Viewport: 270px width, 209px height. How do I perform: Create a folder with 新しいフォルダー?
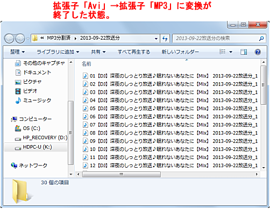tap(180, 52)
